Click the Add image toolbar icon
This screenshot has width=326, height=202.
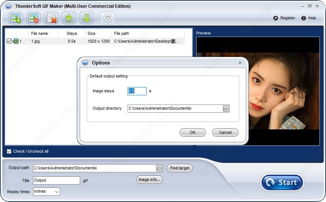(x=16, y=18)
